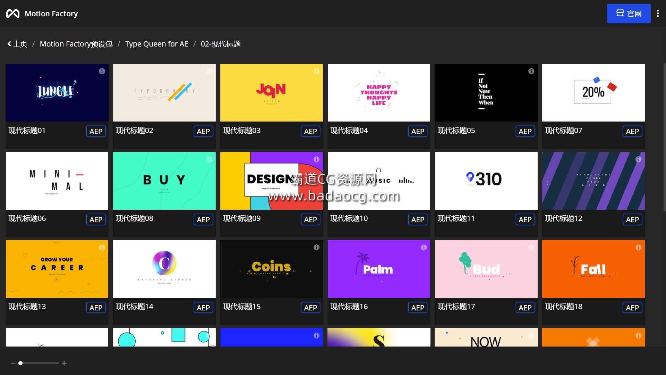Show info icon on 现代标题16
This screenshot has width=666, height=375.
(x=424, y=248)
